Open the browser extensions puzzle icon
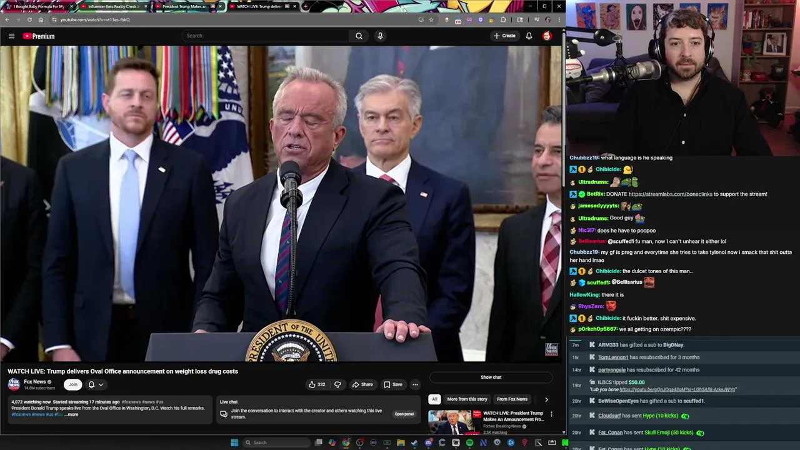 pyautogui.click(x=503, y=19)
